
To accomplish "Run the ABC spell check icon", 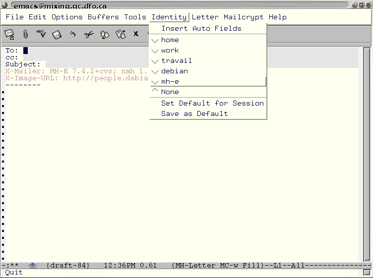I will point(41,34).
